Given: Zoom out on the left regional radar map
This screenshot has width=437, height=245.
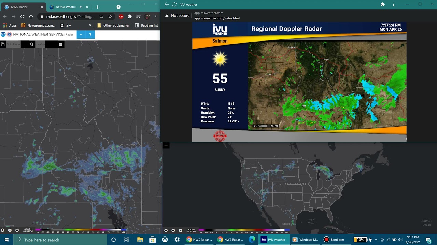Looking at the screenshot, I should pos(10,230).
